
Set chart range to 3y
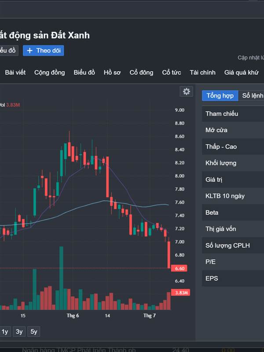[x=19, y=332]
